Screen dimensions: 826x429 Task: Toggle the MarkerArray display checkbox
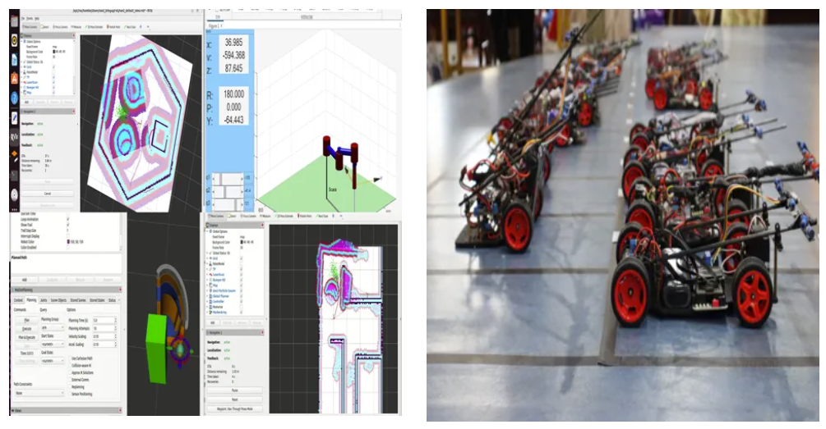tap(242, 313)
